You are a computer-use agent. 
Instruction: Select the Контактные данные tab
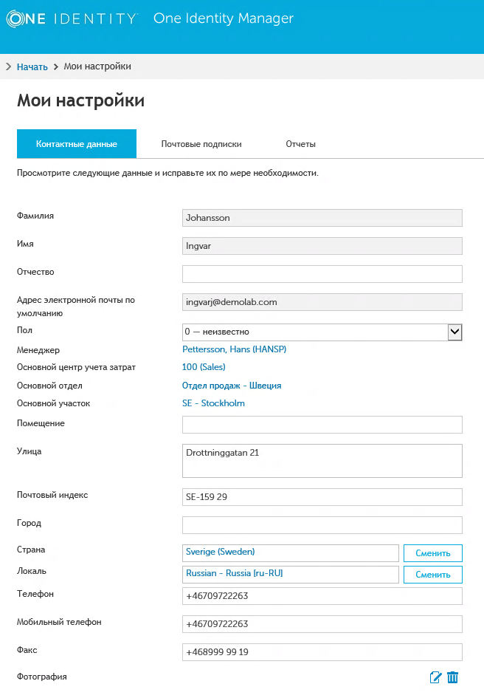[x=77, y=144]
